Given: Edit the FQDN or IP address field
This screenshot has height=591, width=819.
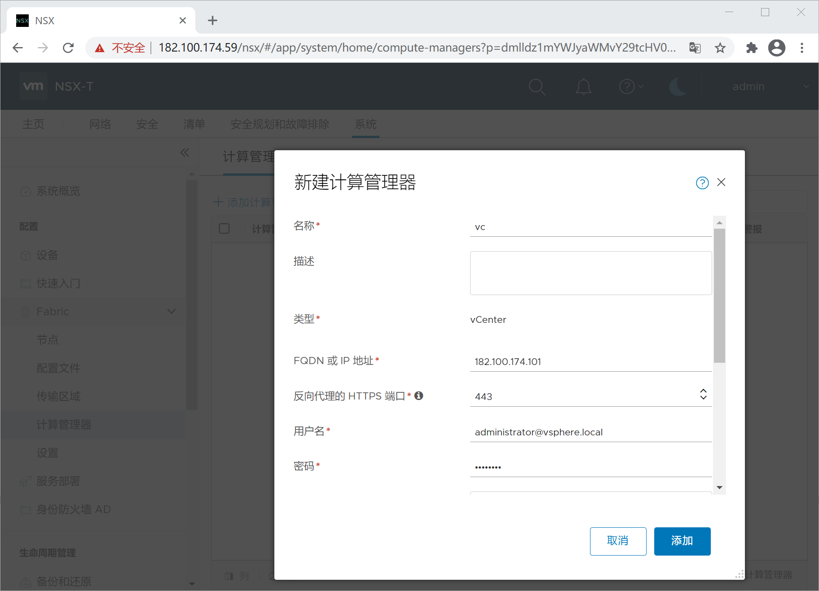Looking at the screenshot, I should 590,361.
